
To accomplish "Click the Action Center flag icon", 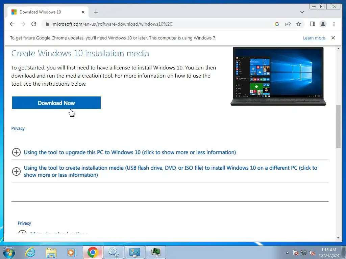I will click(x=296, y=253).
